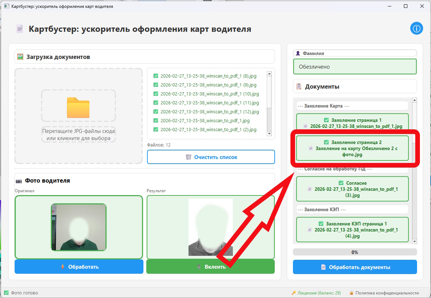Click the blue Обработать photo button
This screenshot has height=298, width=431.
pyautogui.click(x=79, y=267)
